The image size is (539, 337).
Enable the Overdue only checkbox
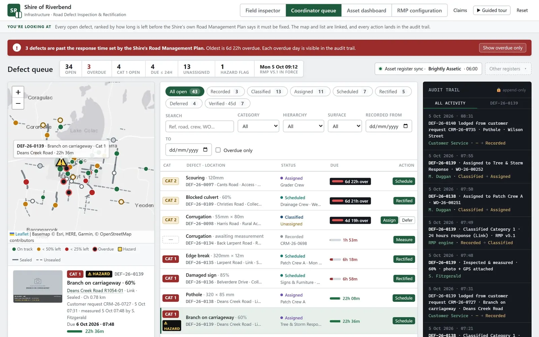tap(218, 150)
